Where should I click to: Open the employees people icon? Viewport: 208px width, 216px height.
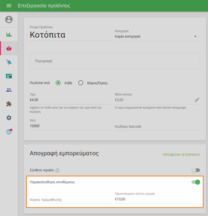[9, 90]
